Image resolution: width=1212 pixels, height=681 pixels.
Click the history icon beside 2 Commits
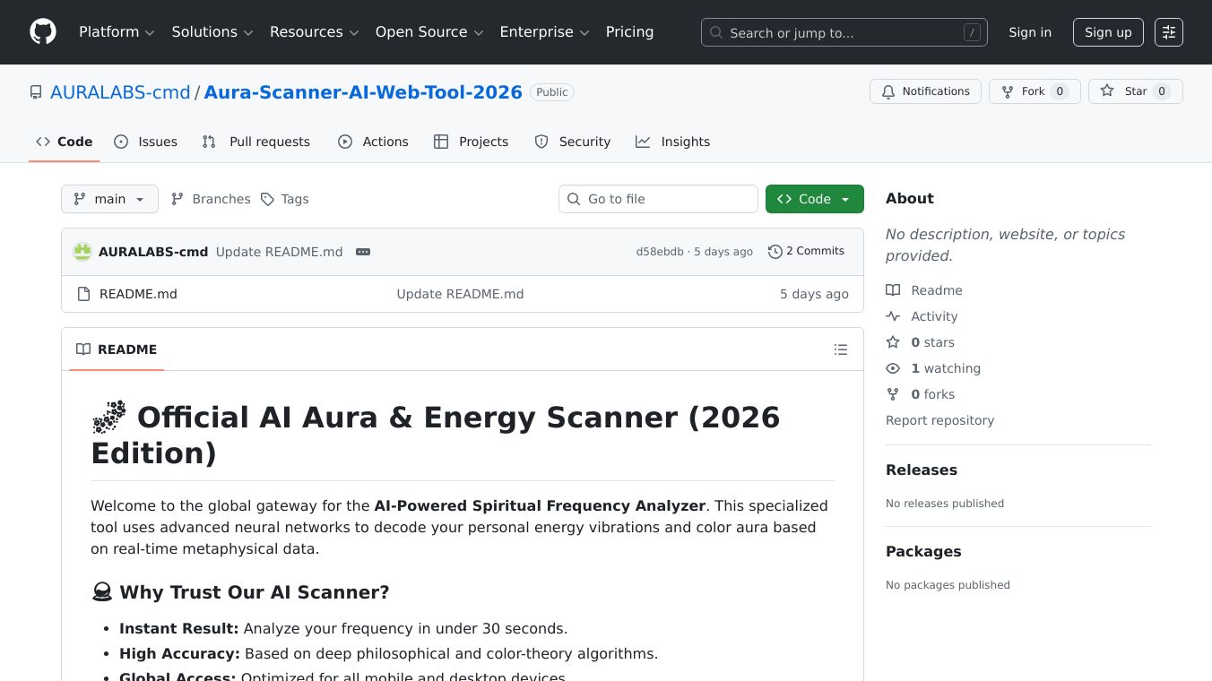coord(775,251)
